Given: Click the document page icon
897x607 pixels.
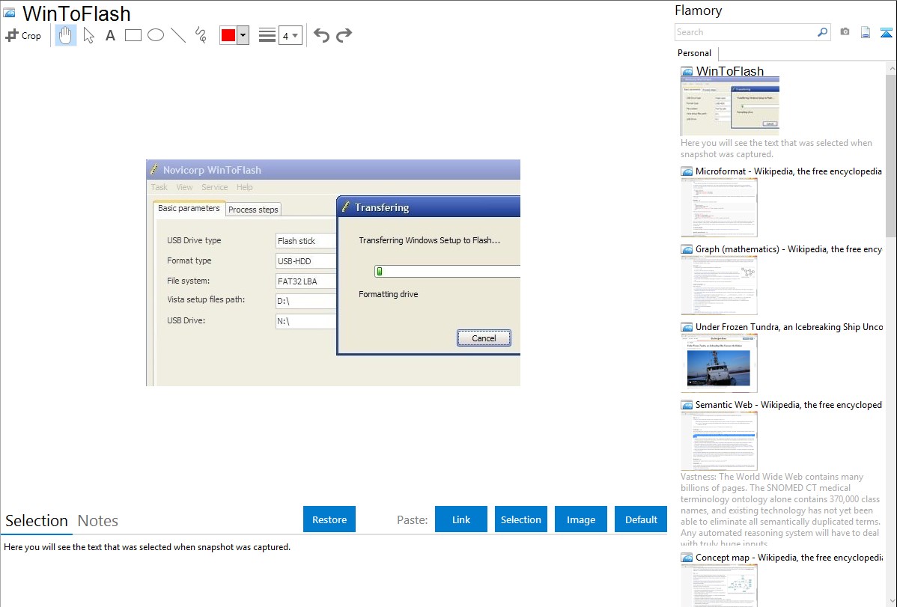Looking at the screenshot, I should tap(866, 32).
